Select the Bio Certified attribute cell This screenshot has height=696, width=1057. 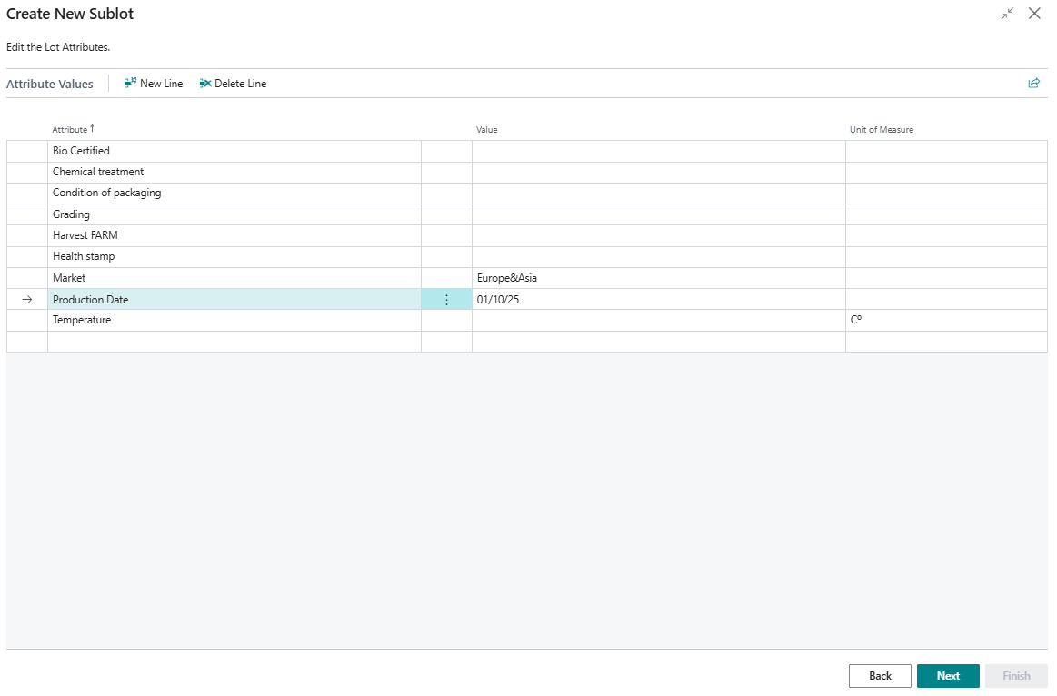point(234,151)
